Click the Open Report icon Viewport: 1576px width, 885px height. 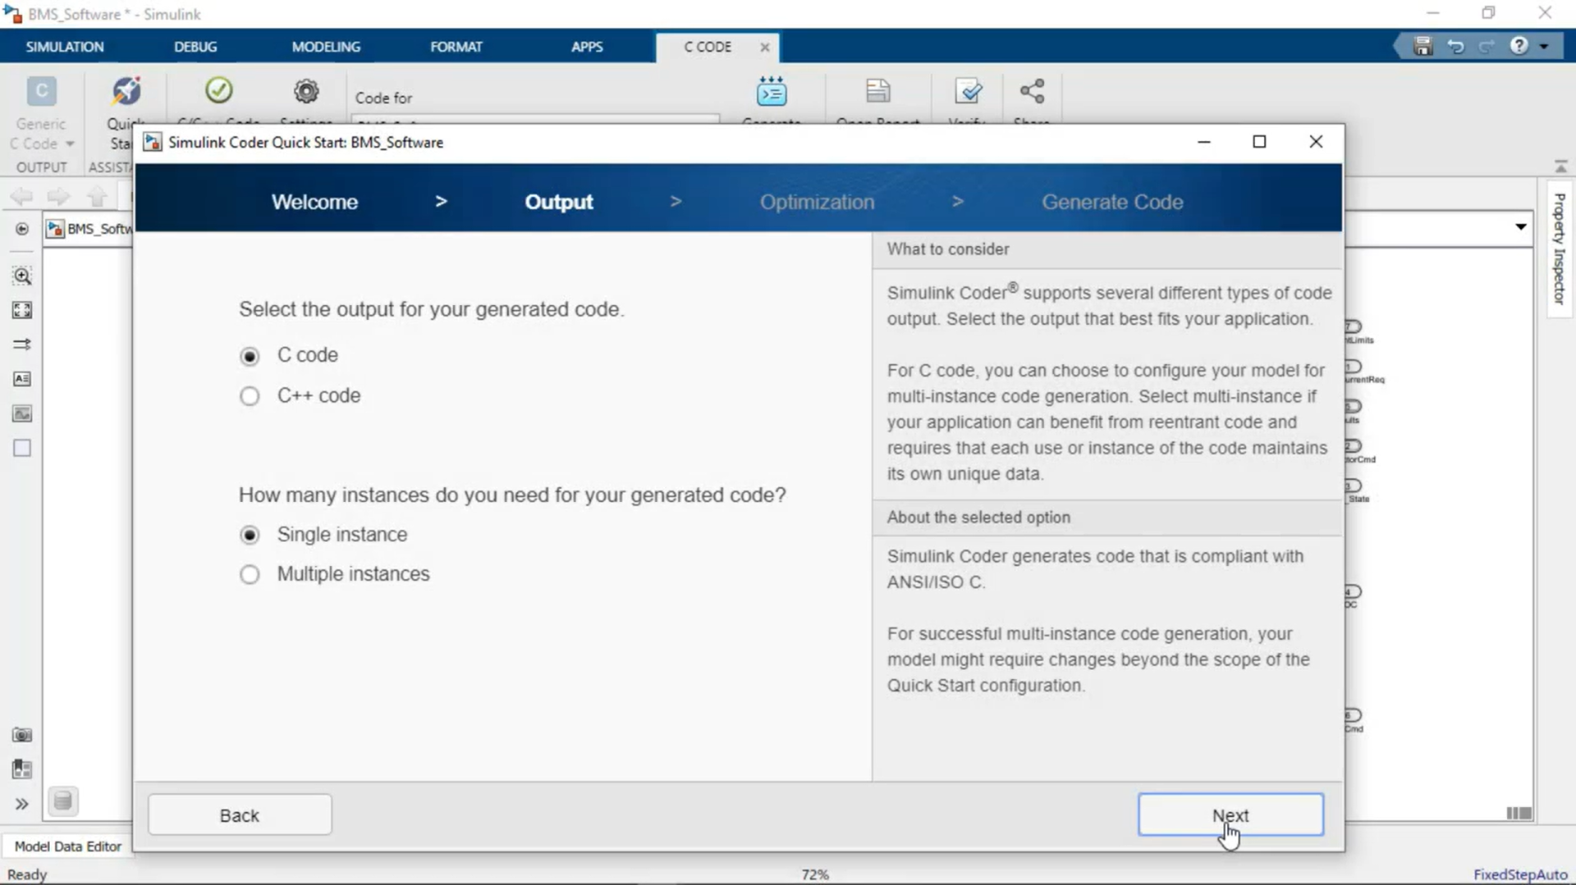click(x=877, y=90)
